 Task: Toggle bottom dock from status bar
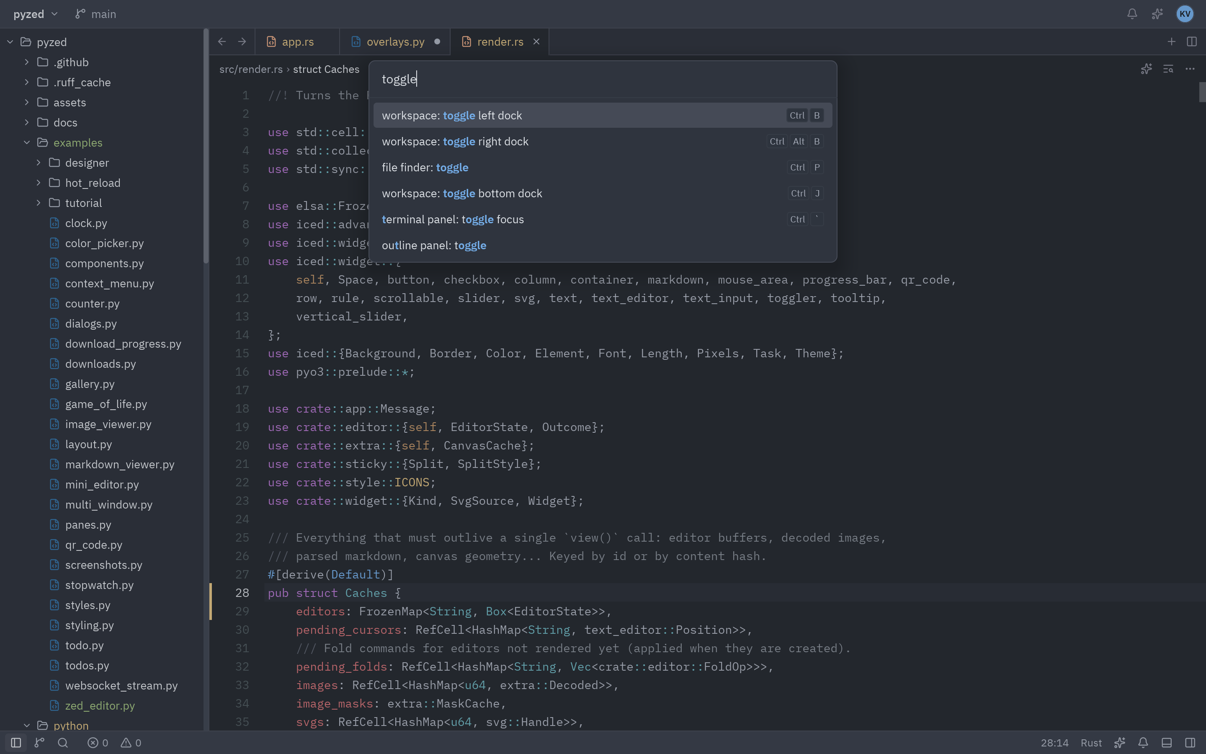click(x=1167, y=743)
